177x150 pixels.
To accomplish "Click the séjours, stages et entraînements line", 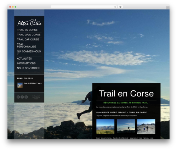I will click(x=116, y=116).
